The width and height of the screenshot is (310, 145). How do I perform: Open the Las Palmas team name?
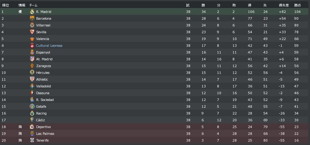(x=45, y=134)
